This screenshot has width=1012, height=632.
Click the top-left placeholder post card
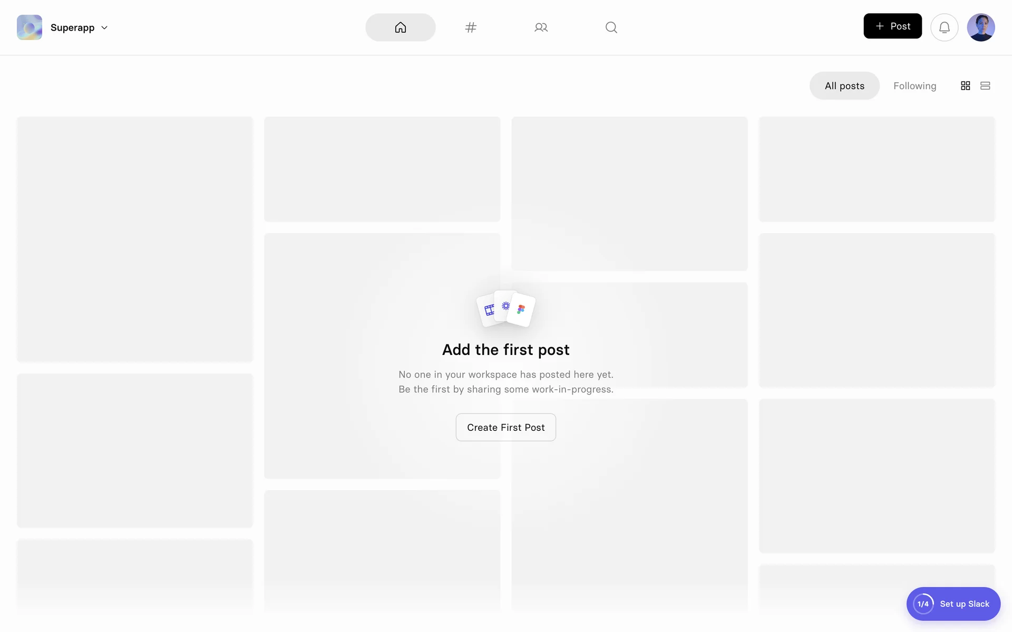tap(135, 239)
